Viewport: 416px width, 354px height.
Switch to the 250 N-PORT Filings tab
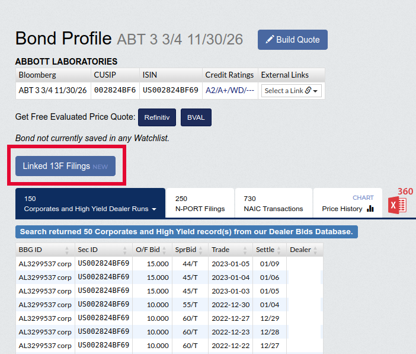pyautogui.click(x=200, y=203)
